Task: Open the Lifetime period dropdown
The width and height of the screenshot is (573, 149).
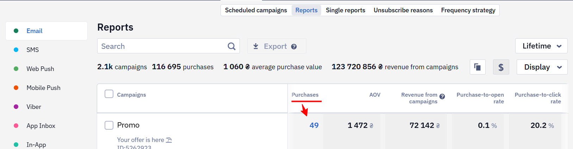Action: click(541, 46)
